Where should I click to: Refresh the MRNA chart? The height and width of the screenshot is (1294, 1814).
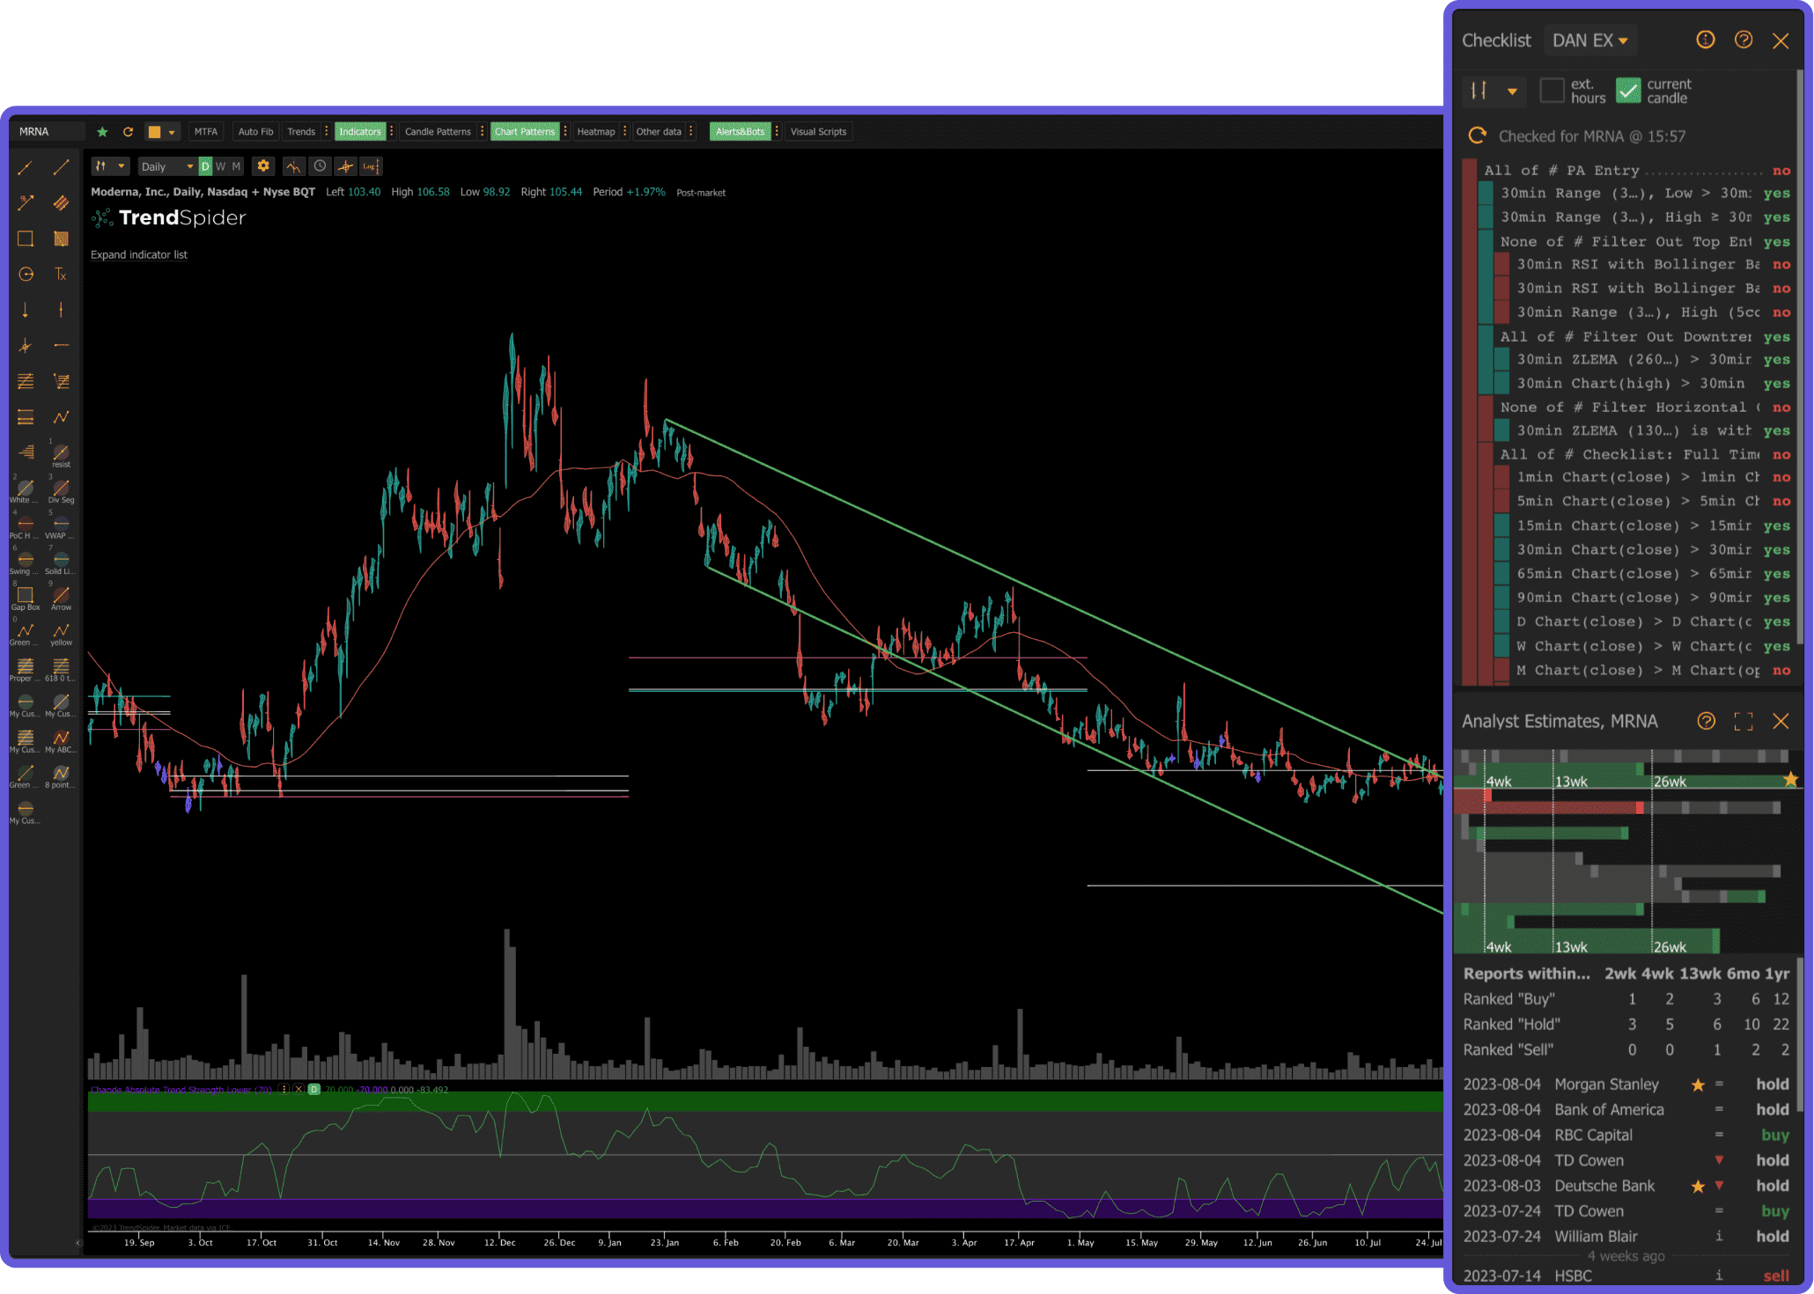click(x=129, y=131)
